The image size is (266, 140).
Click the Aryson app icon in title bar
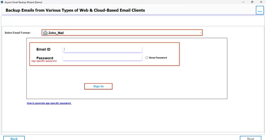pos(2,2)
